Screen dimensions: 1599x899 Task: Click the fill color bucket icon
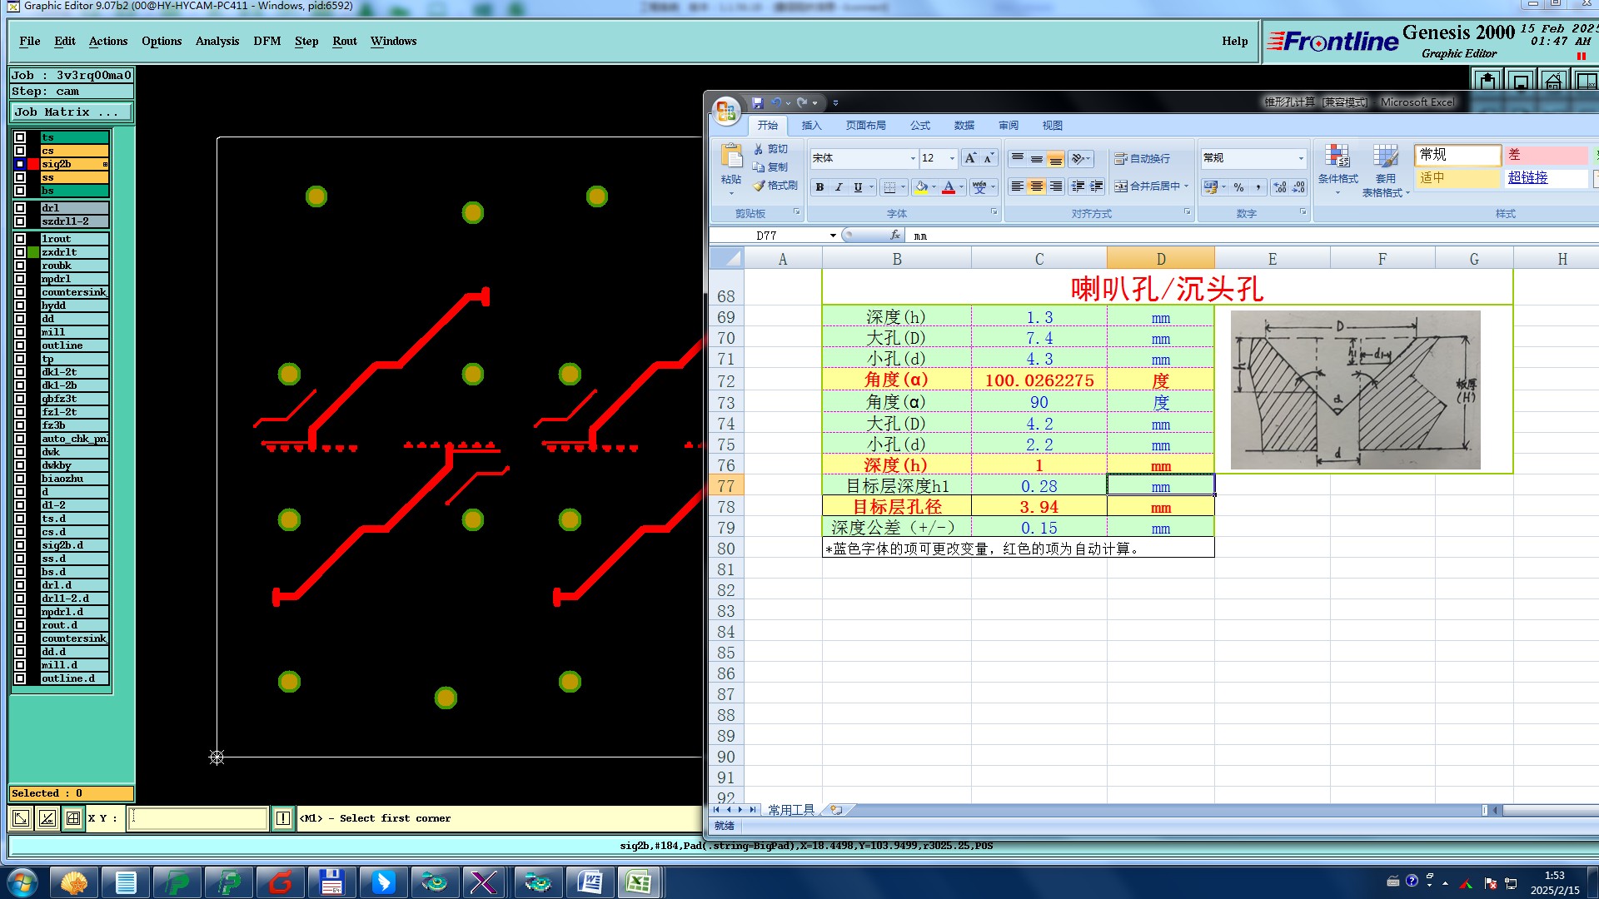click(921, 187)
